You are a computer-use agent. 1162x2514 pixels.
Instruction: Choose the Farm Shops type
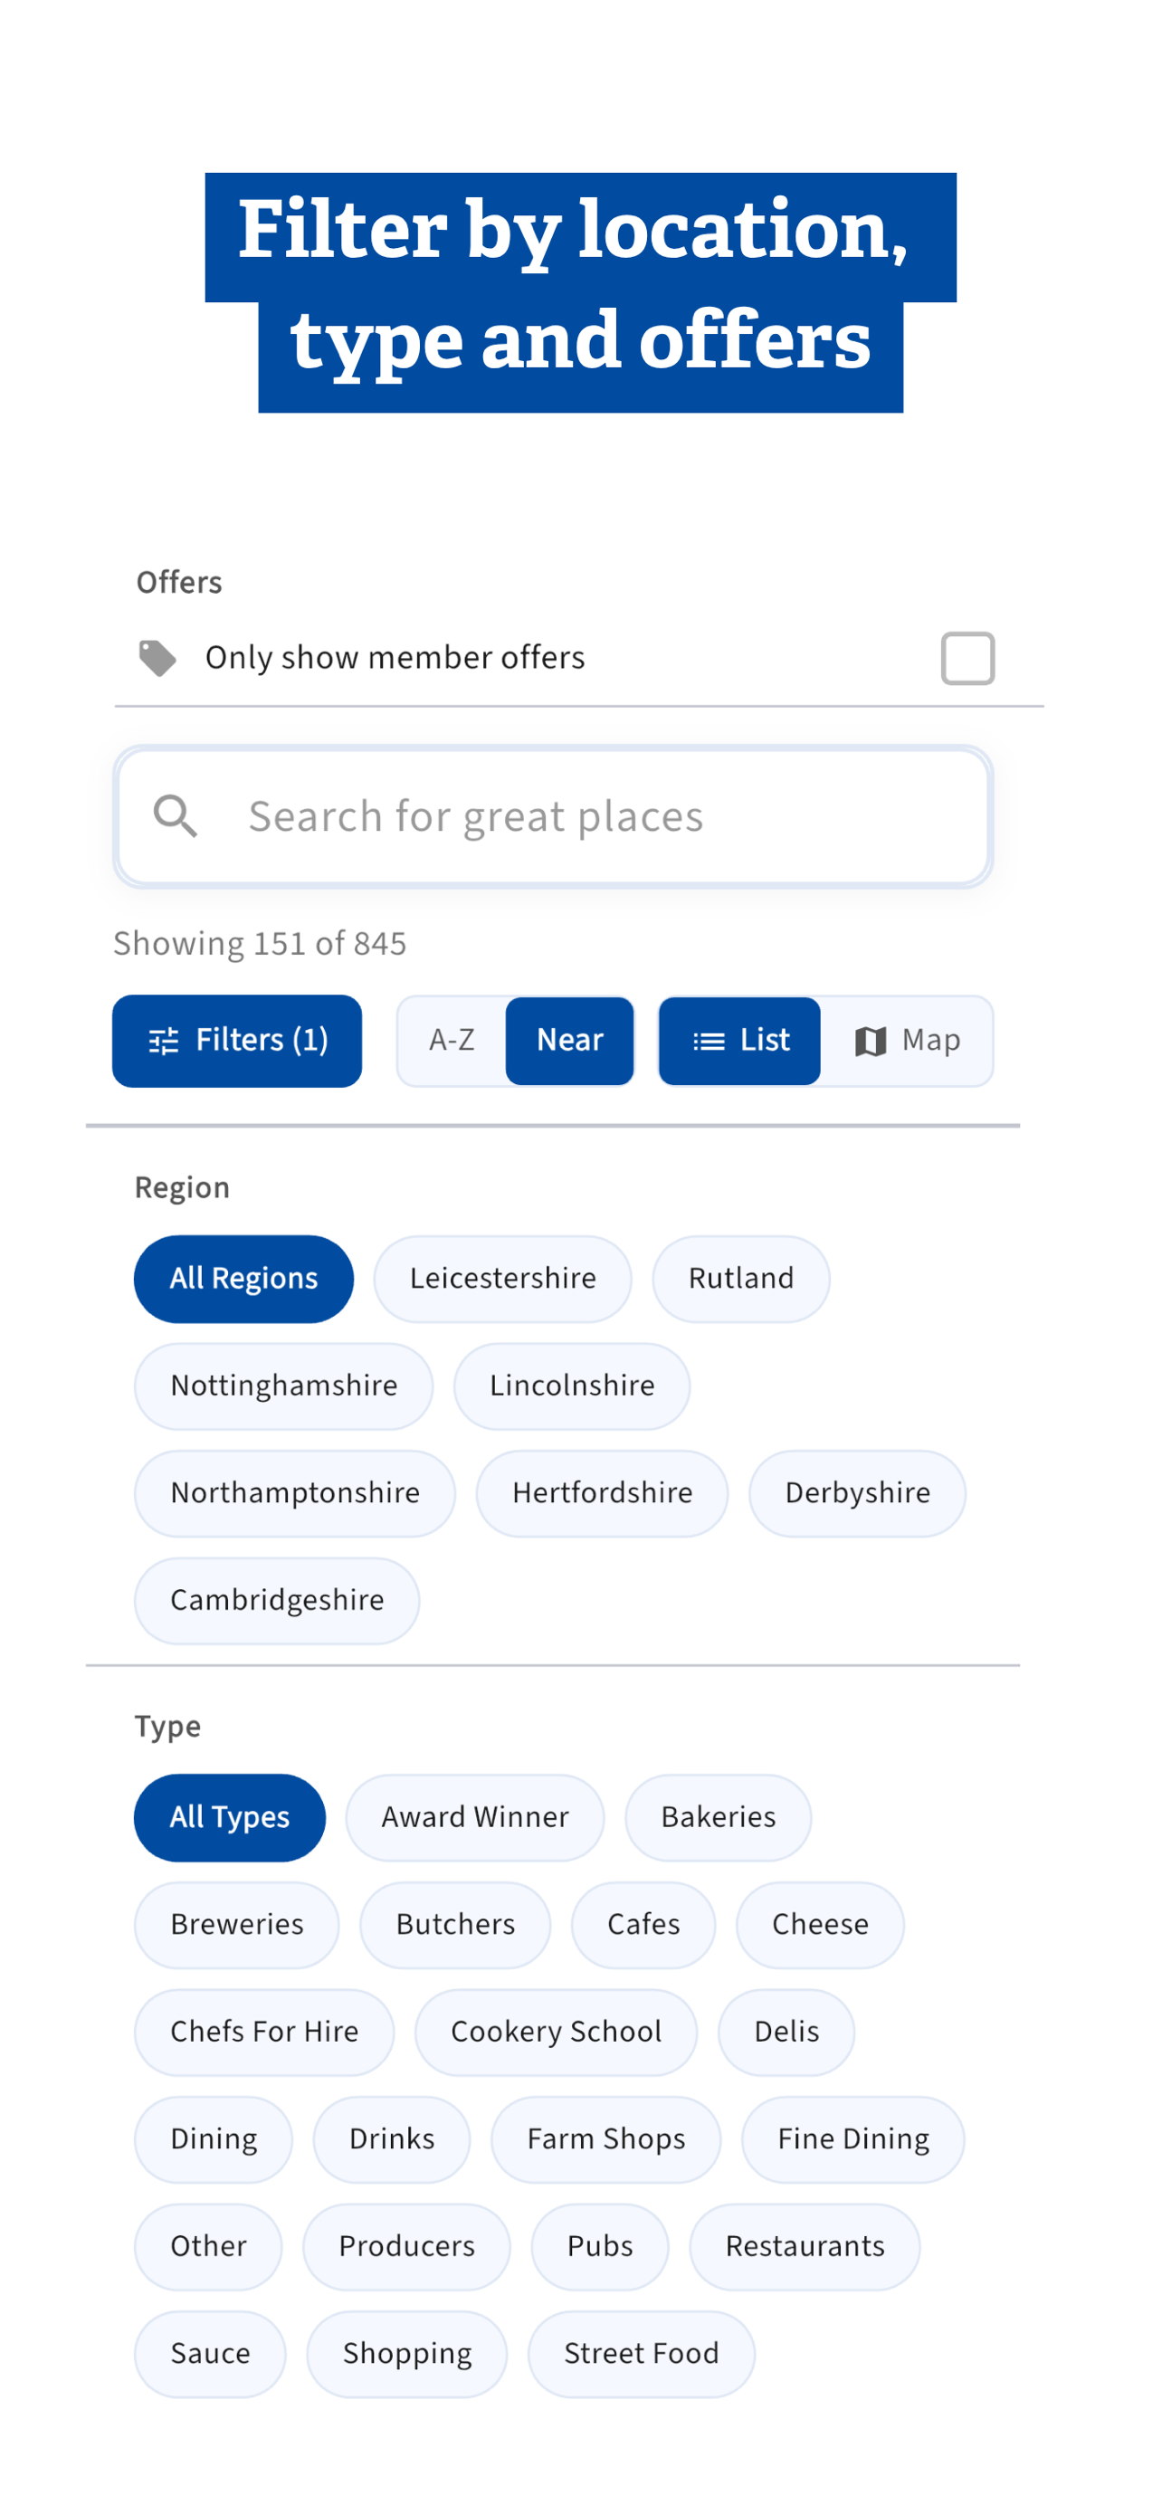point(605,2139)
